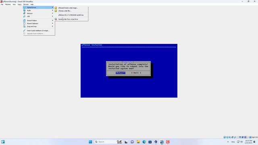The width and height of the screenshot is (258, 145).
Task: Click the bird image in the taskbar search box
Action: 119,142
